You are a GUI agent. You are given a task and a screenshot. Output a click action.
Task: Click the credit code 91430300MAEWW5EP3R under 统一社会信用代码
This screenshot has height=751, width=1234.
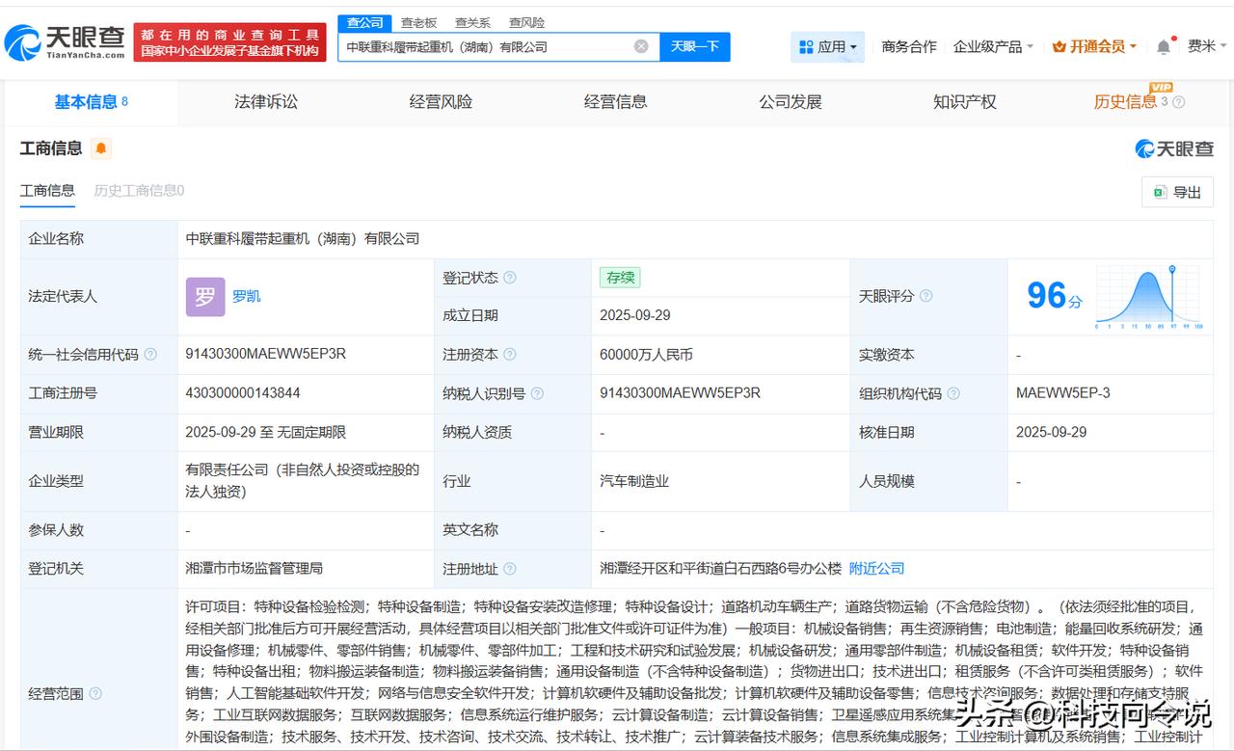tap(266, 354)
